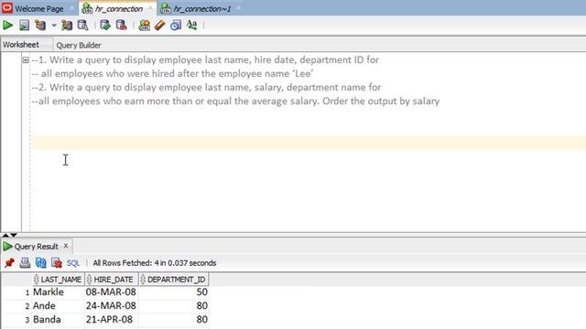The width and height of the screenshot is (586, 329).
Task: Select the Query Result tab
Action: tap(36, 247)
